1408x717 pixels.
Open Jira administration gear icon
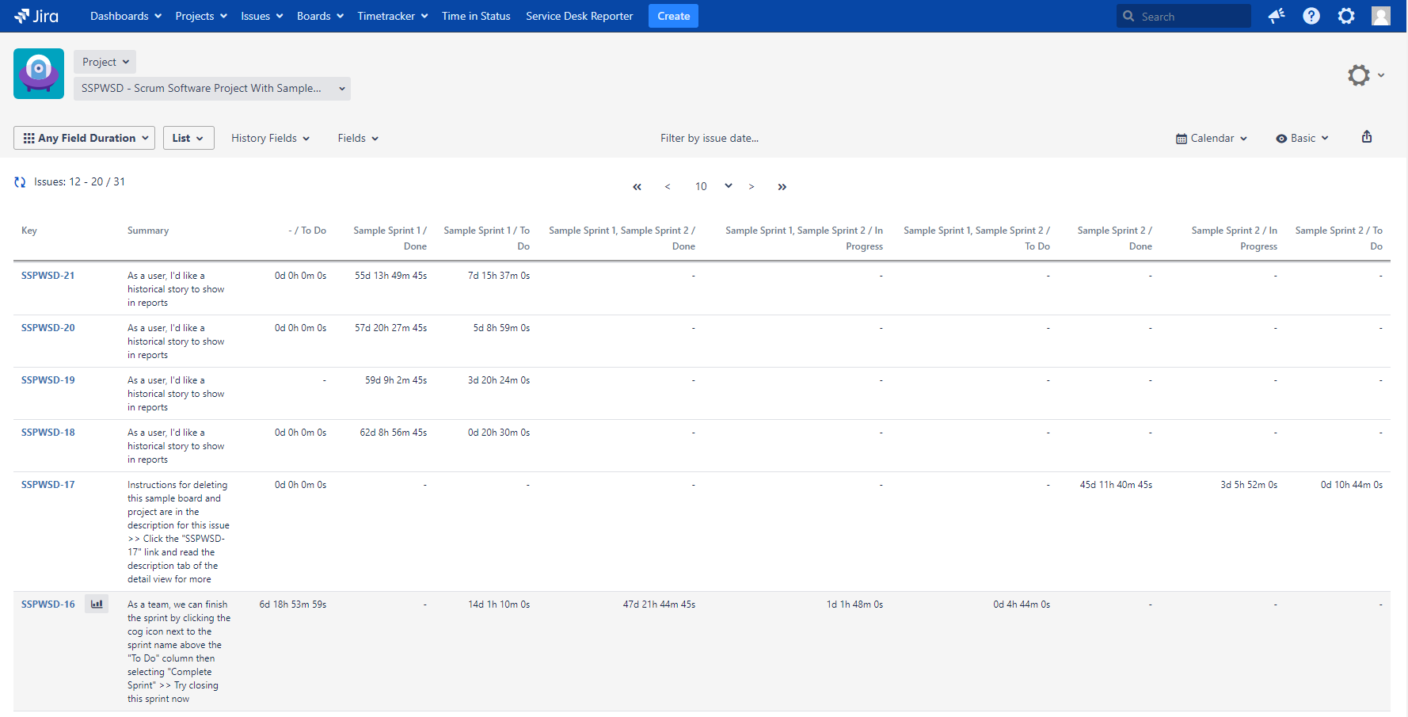pos(1346,16)
